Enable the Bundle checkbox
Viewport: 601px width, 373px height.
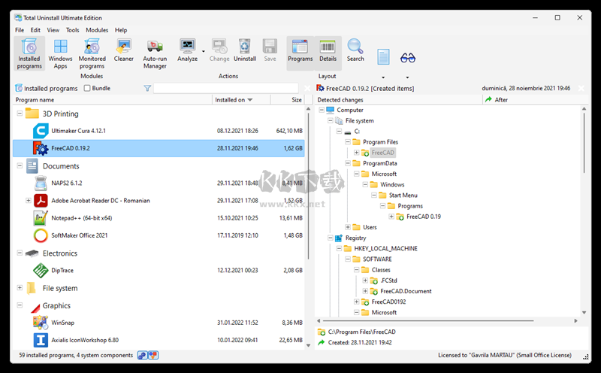[87, 88]
